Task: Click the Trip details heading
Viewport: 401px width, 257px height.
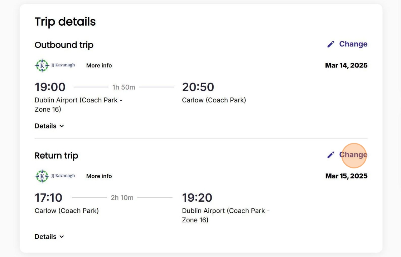Action: pyautogui.click(x=65, y=22)
